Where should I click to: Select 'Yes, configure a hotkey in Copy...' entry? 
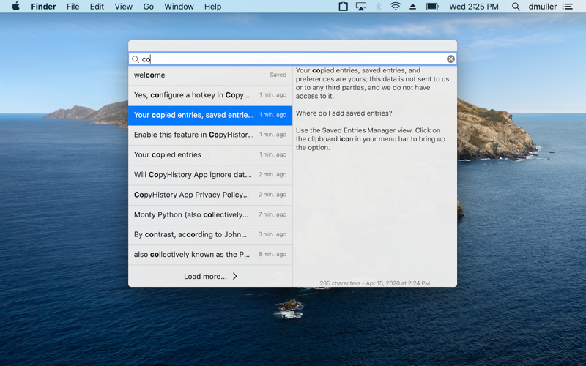pos(210,95)
